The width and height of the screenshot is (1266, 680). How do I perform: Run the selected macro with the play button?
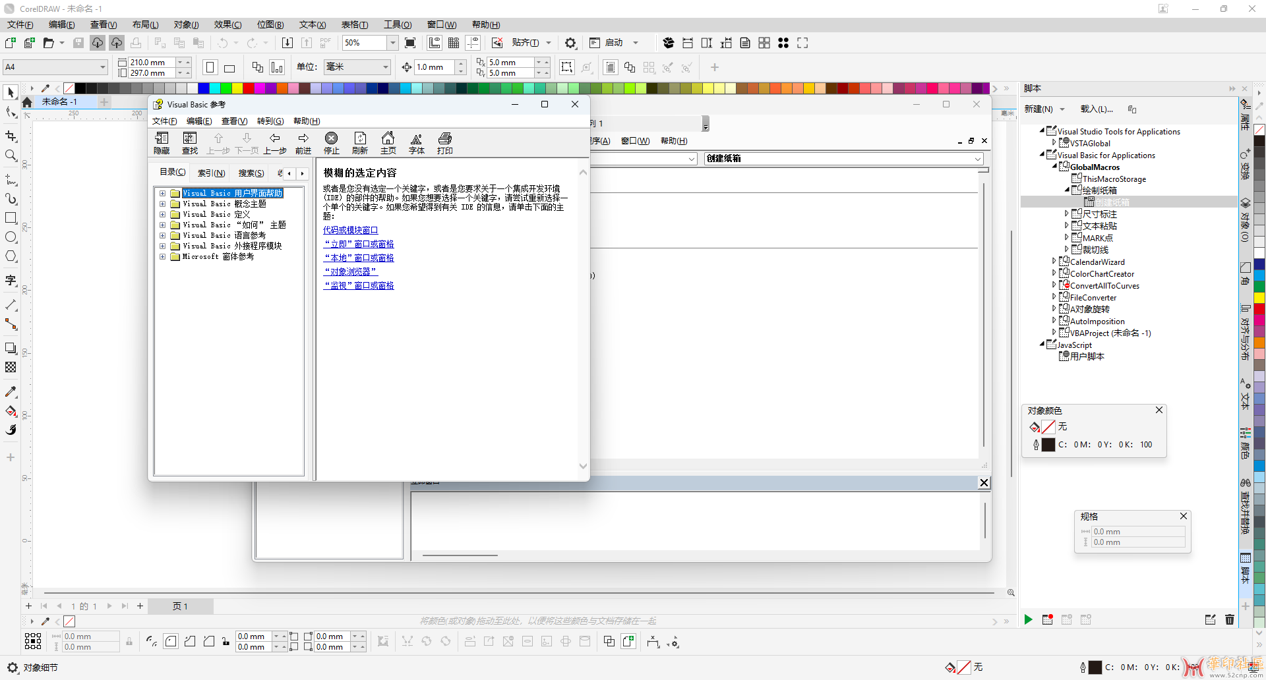pos(1028,619)
